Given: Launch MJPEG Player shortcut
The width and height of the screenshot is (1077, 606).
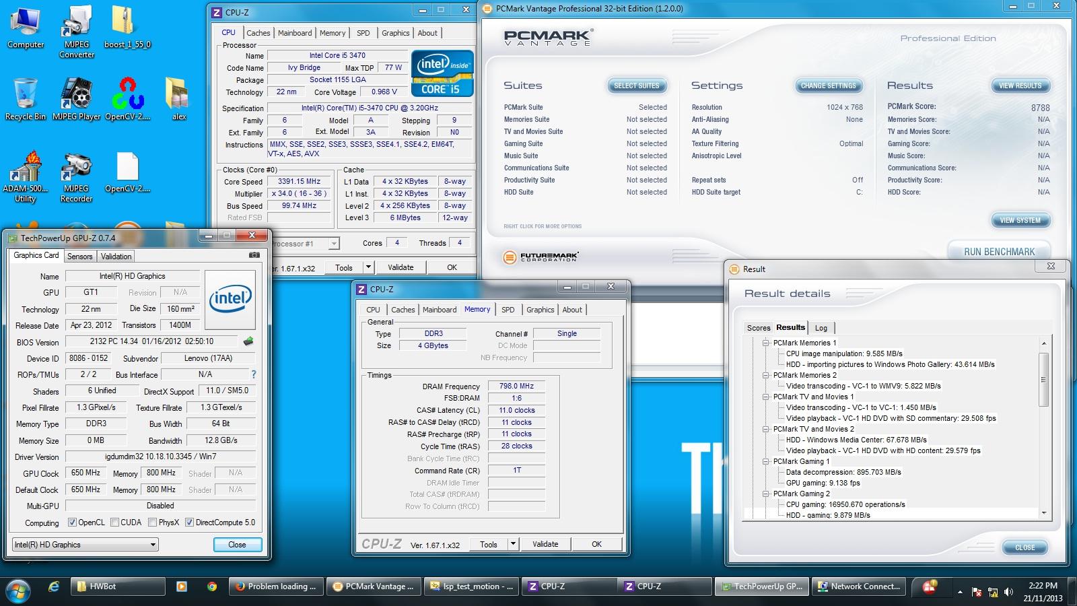Looking at the screenshot, I should pos(77,99).
